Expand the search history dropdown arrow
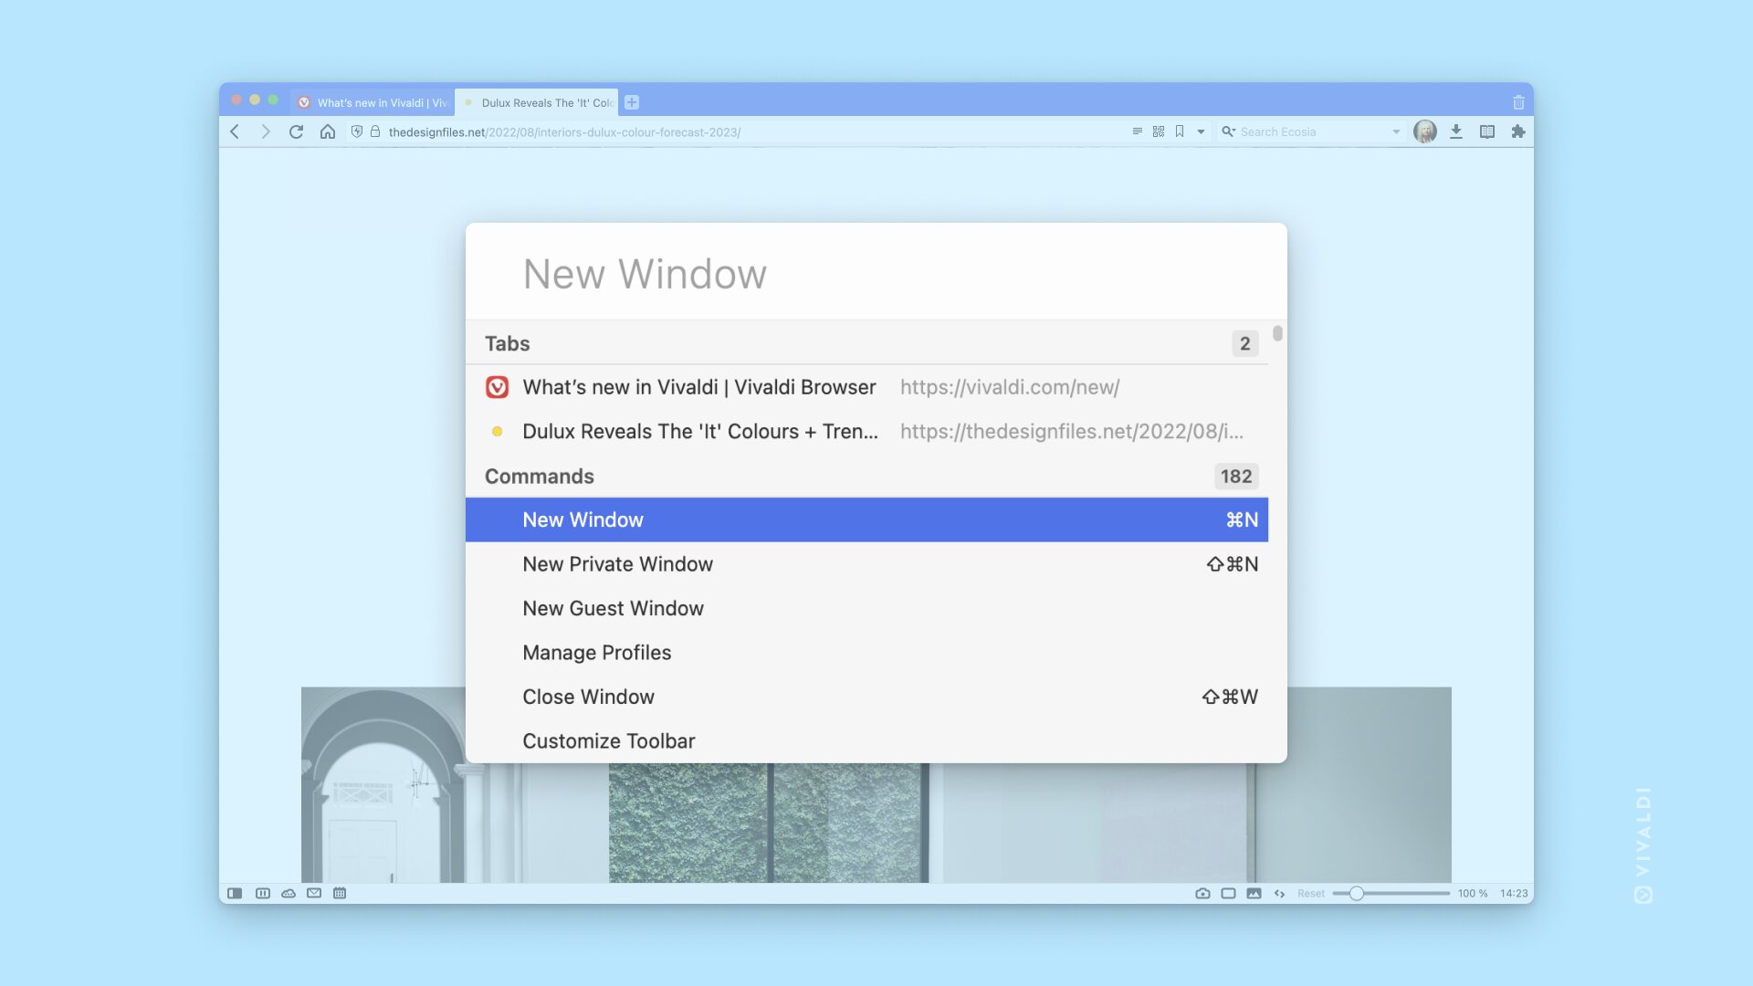Screen dimensions: 1753x986 pos(1396,131)
